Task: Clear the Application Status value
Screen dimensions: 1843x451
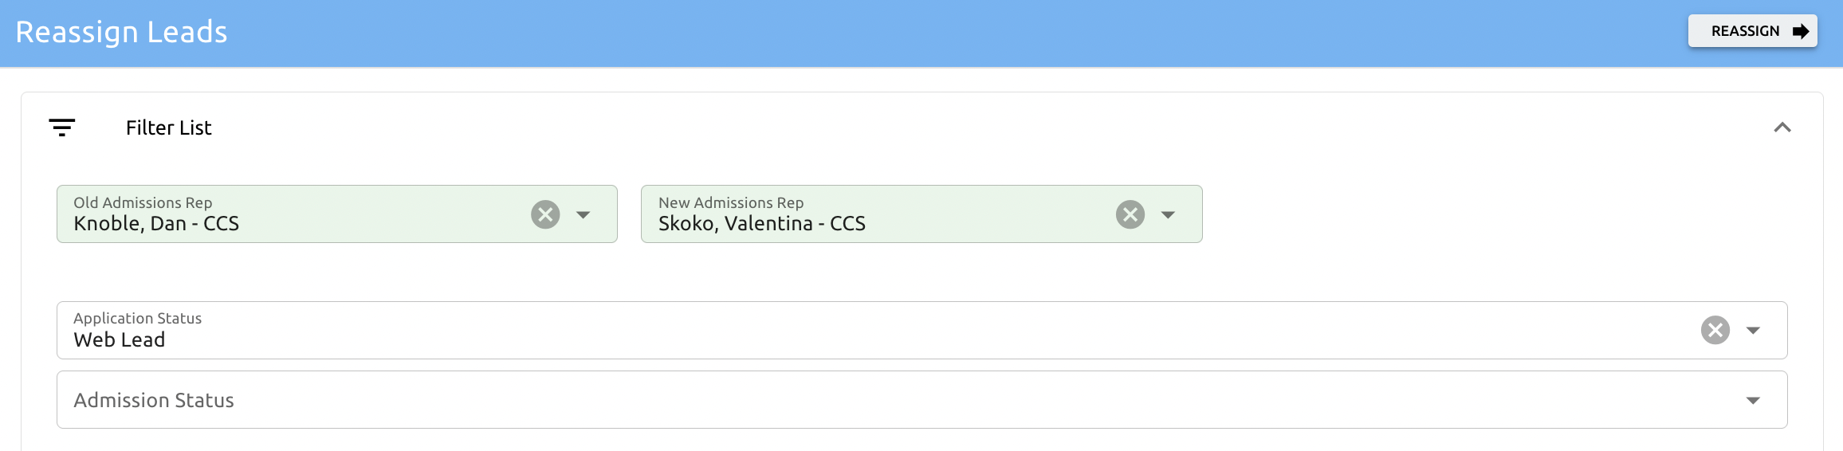Action: click(x=1715, y=330)
